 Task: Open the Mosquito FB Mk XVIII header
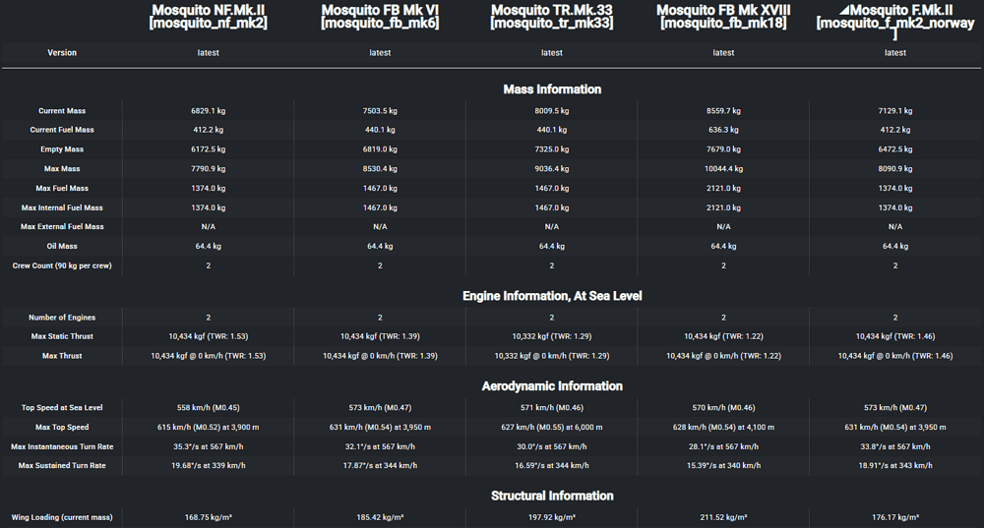tap(723, 16)
